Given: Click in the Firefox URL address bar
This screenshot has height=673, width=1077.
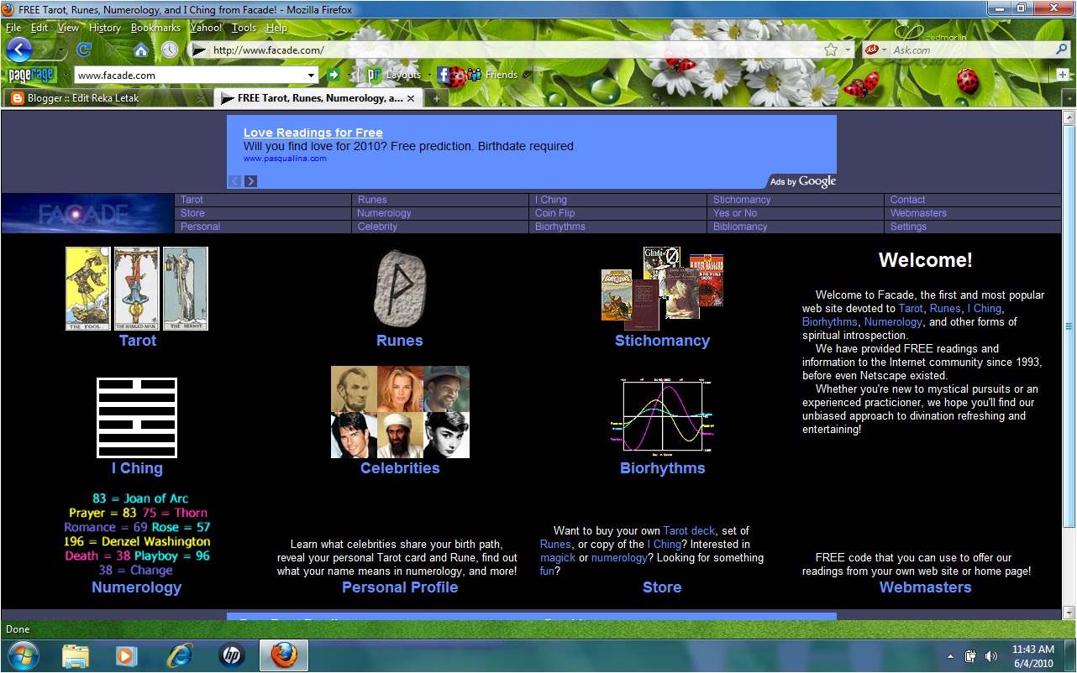Looking at the screenshot, I should 515,50.
